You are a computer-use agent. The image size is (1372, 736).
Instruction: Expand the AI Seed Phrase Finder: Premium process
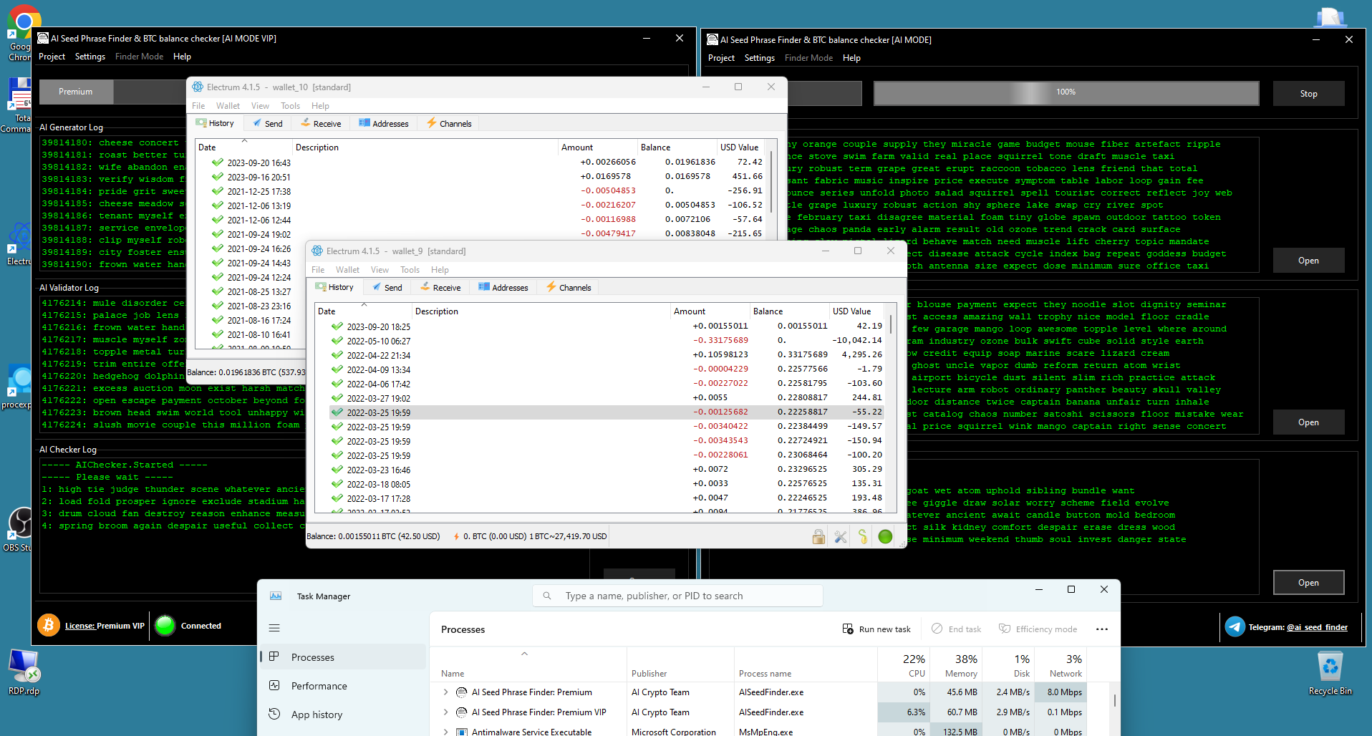pyautogui.click(x=445, y=692)
